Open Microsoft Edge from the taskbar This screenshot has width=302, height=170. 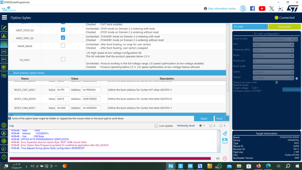(268, 166)
